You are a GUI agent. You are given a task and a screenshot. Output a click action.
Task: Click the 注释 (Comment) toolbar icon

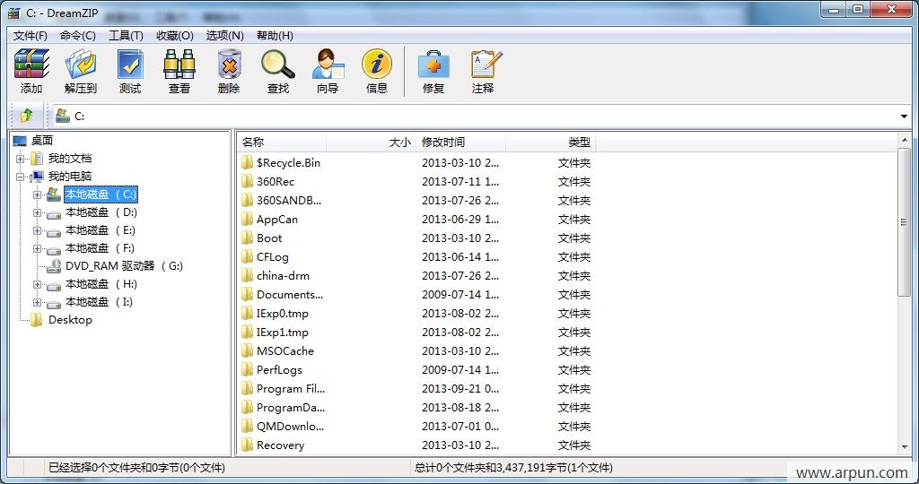point(486,64)
